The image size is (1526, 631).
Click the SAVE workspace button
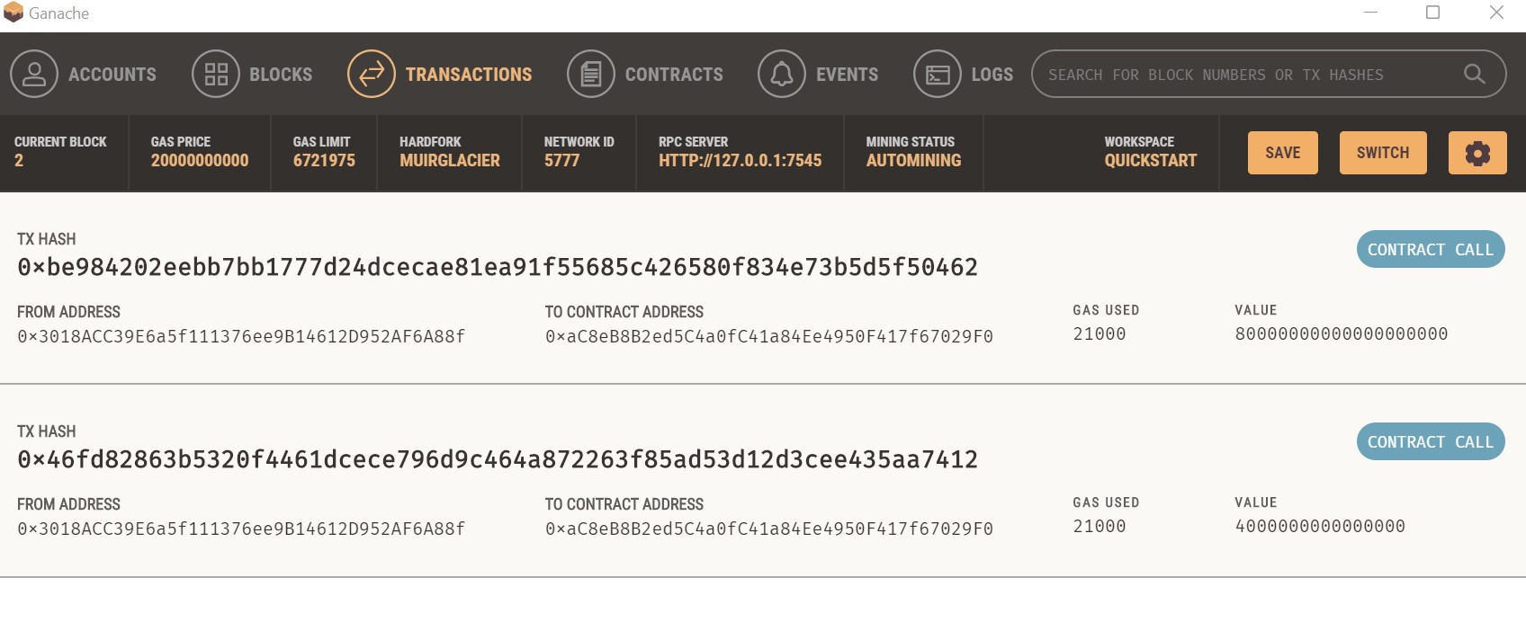[1283, 153]
